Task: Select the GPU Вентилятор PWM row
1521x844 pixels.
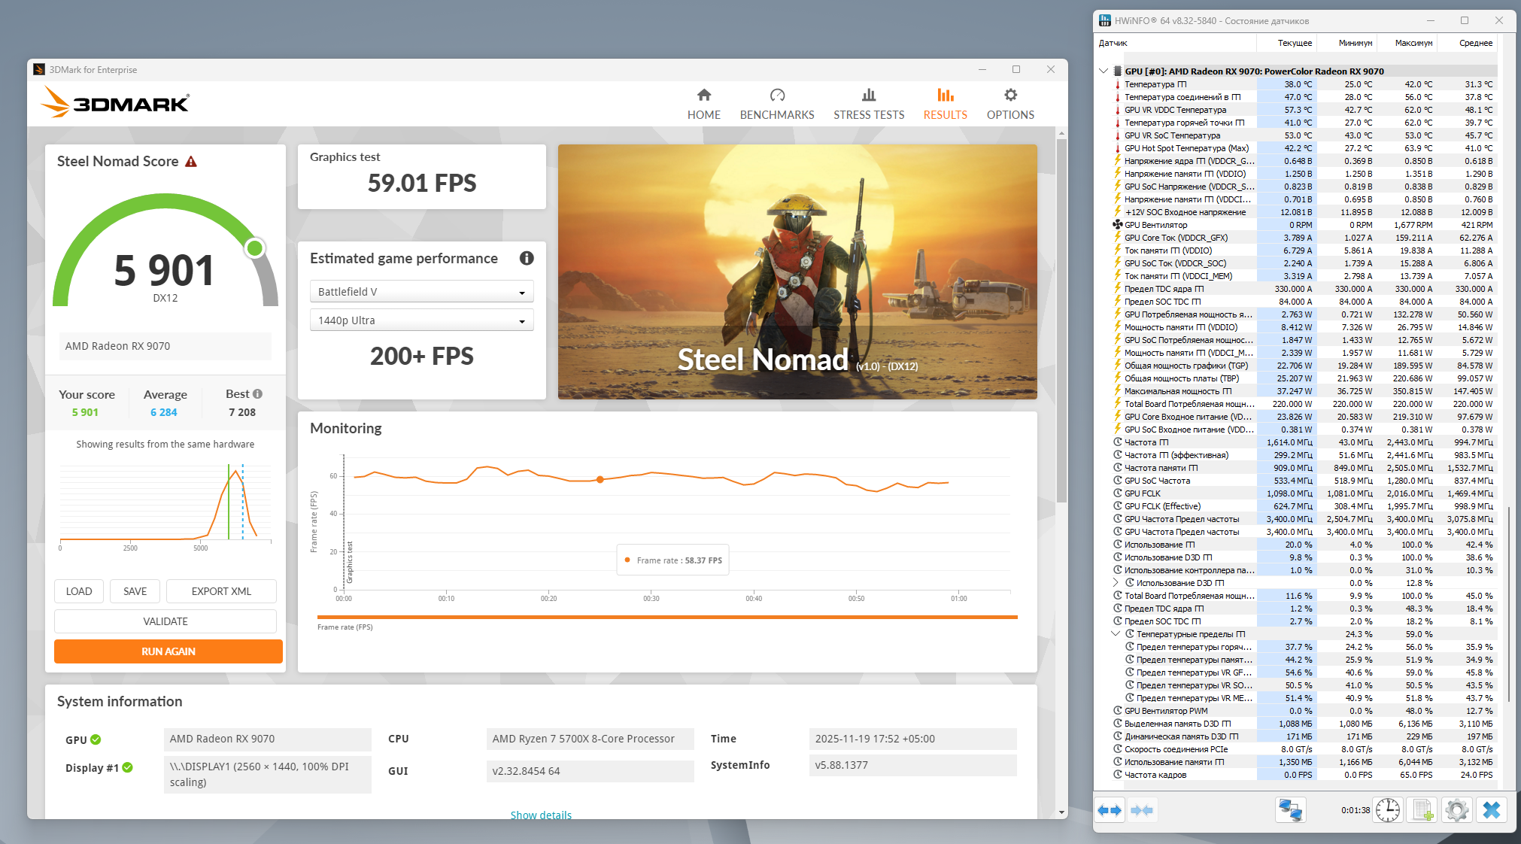Action: click(1305, 711)
